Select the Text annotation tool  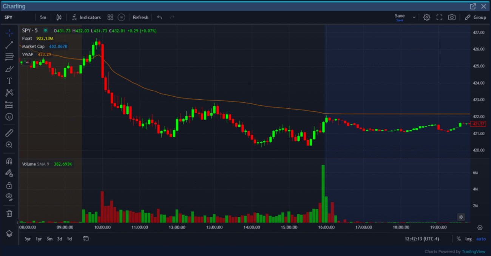point(9,81)
